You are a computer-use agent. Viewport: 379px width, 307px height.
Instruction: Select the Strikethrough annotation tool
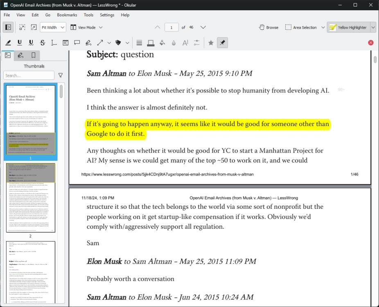pyautogui.click(x=43, y=42)
